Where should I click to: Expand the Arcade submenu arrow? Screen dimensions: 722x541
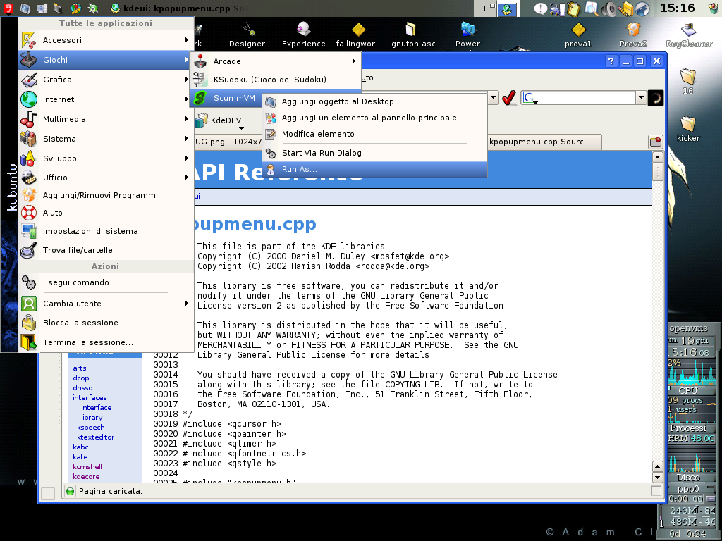354,61
